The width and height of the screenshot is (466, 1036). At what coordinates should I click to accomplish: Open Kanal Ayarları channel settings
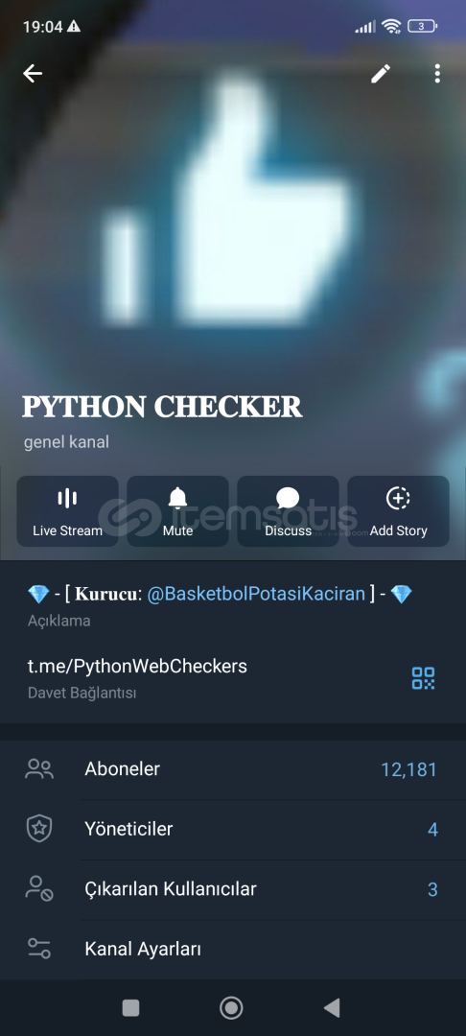click(x=233, y=950)
